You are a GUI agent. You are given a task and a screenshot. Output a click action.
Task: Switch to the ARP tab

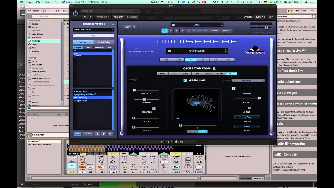(228, 60)
